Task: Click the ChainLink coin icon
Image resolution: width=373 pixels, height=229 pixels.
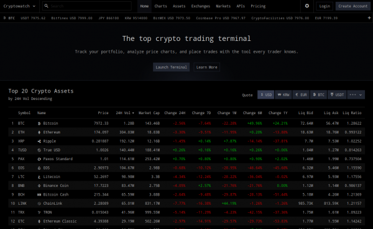Action: tap(39, 204)
